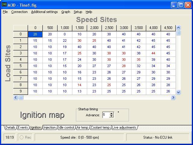Viewport: 193px width, 145px height.
Task: Click the EMR application icon in title bar
Action: [x=4, y=5]
